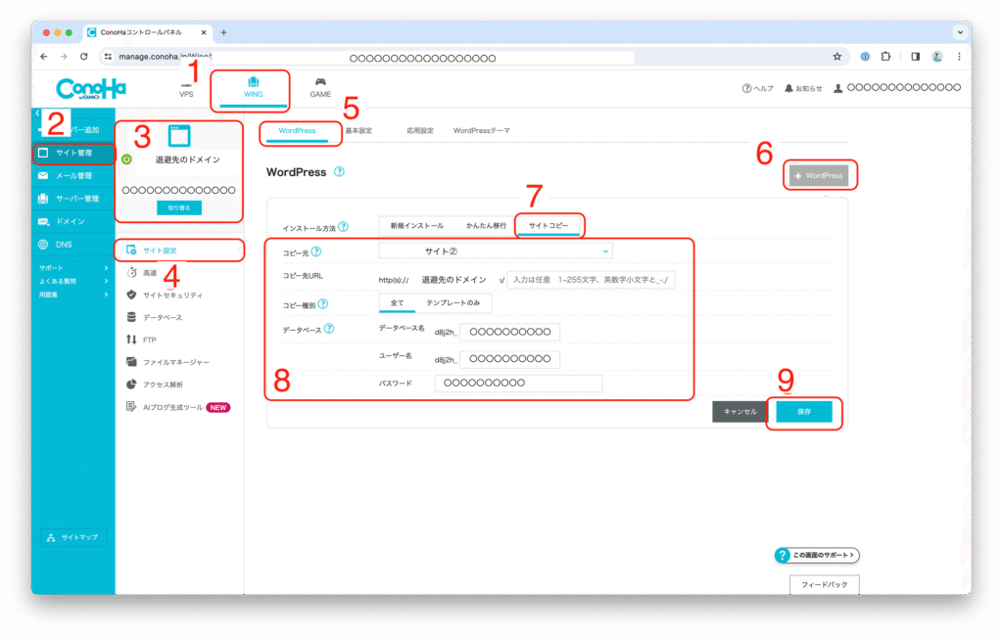1003x636 pixels.
Task: Click help icon beside データベース label
Action: coord(329,329)
